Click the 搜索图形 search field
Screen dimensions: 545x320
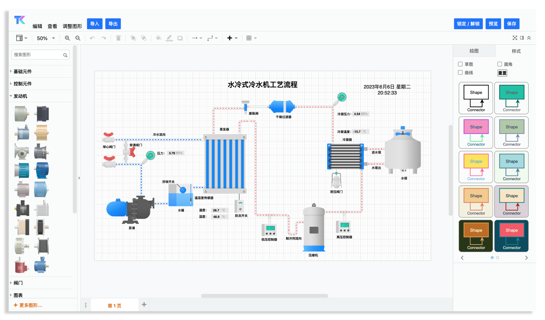click(37, 55)
